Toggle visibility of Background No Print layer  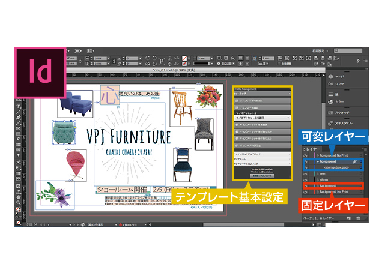pyautogui.click(x=305, y=192)
